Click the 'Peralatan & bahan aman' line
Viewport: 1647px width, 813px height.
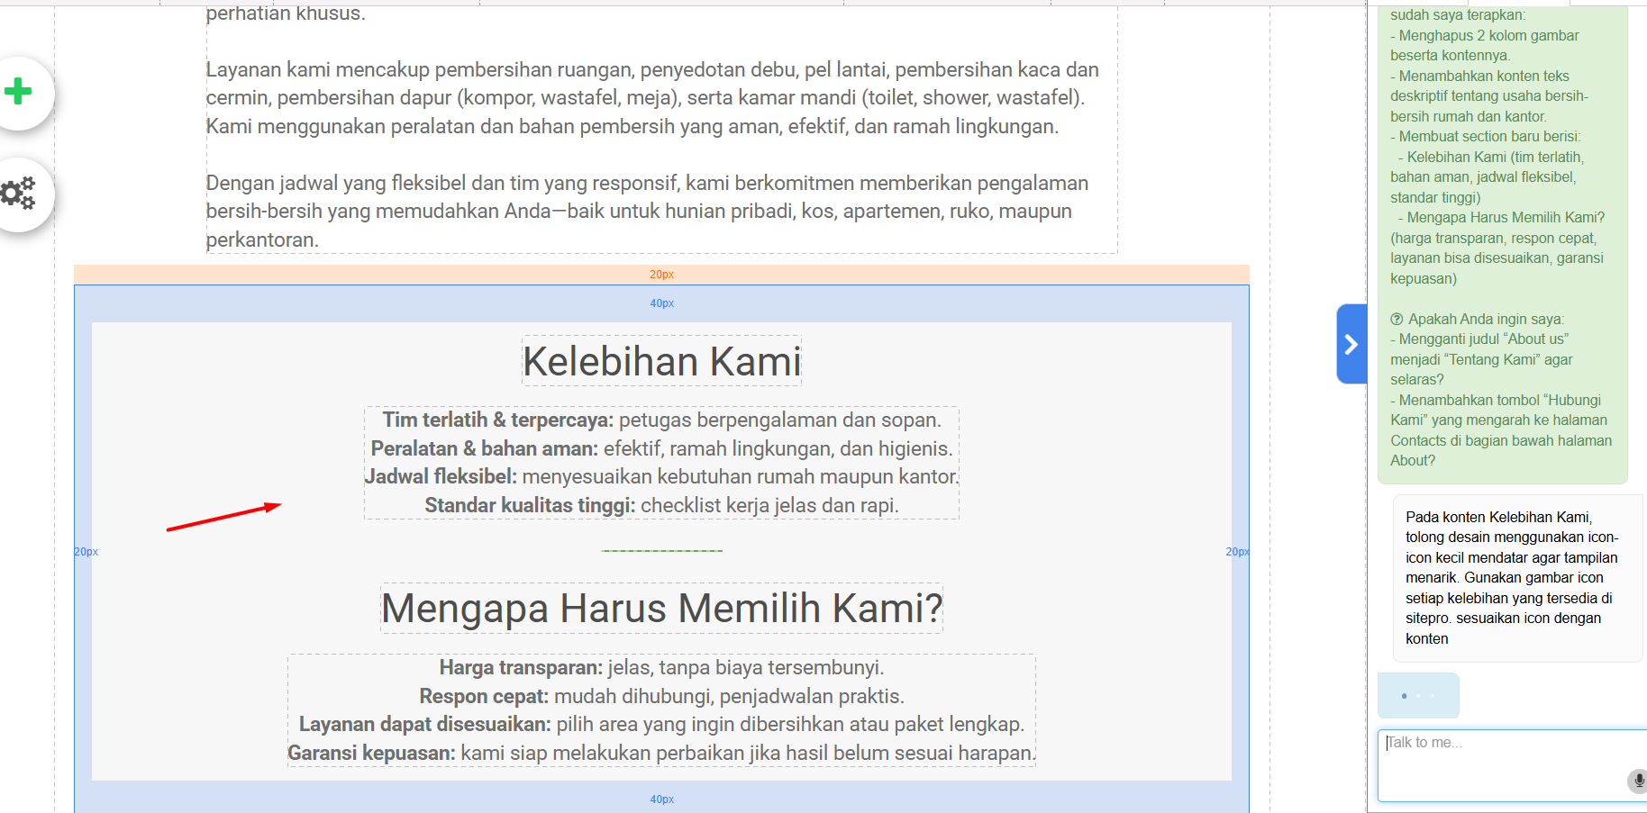click(x=661, y=448)
